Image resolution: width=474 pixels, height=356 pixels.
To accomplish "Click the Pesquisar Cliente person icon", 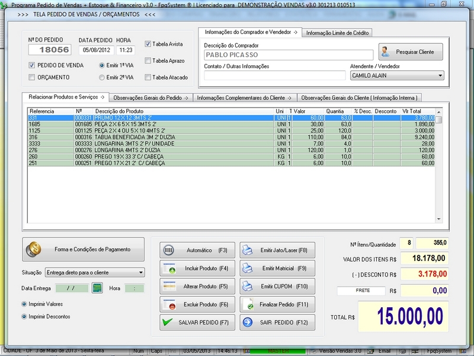I will click(386, 52).
